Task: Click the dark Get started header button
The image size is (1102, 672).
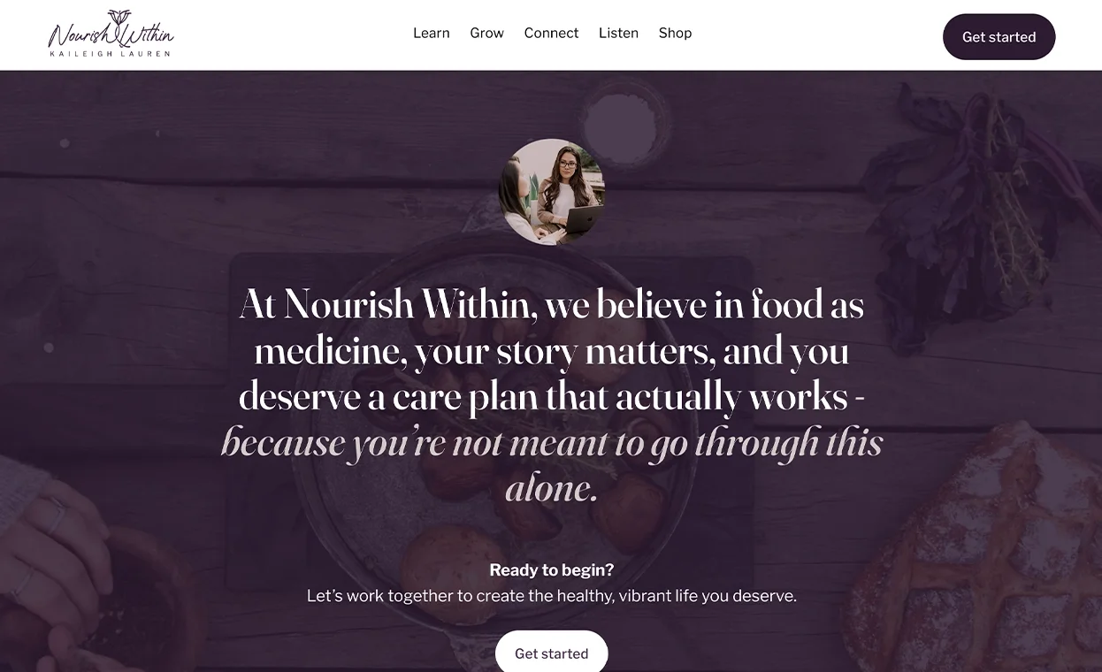Action: click(999, 37)
